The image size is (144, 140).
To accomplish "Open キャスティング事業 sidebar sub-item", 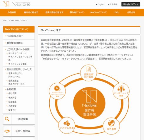I will pos(17,64).
